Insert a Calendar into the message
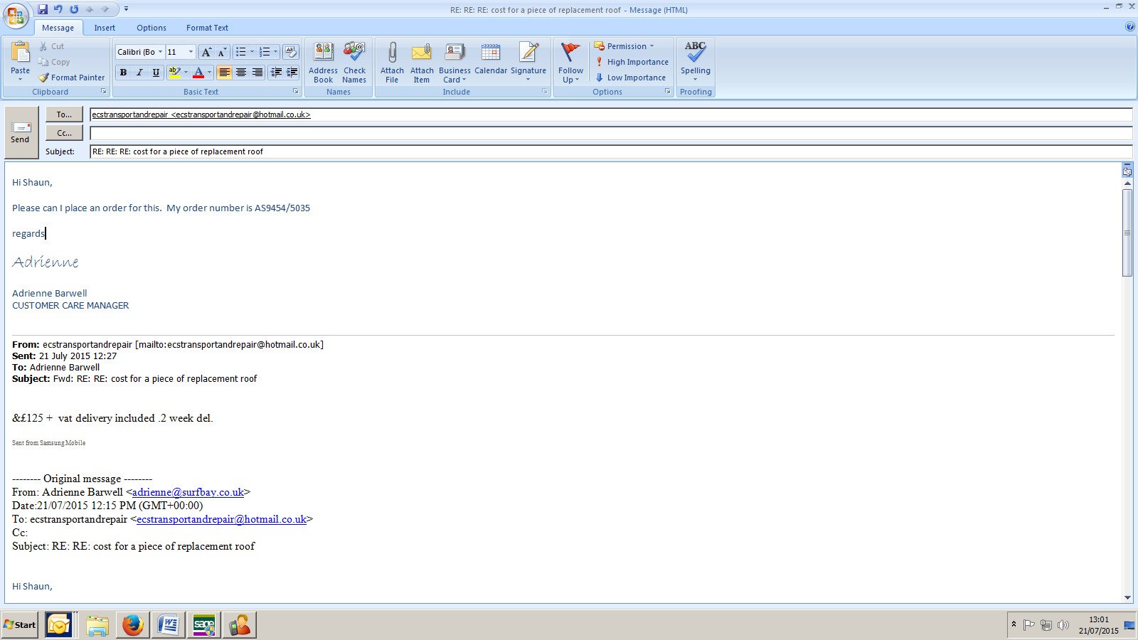 pos(491,58)
